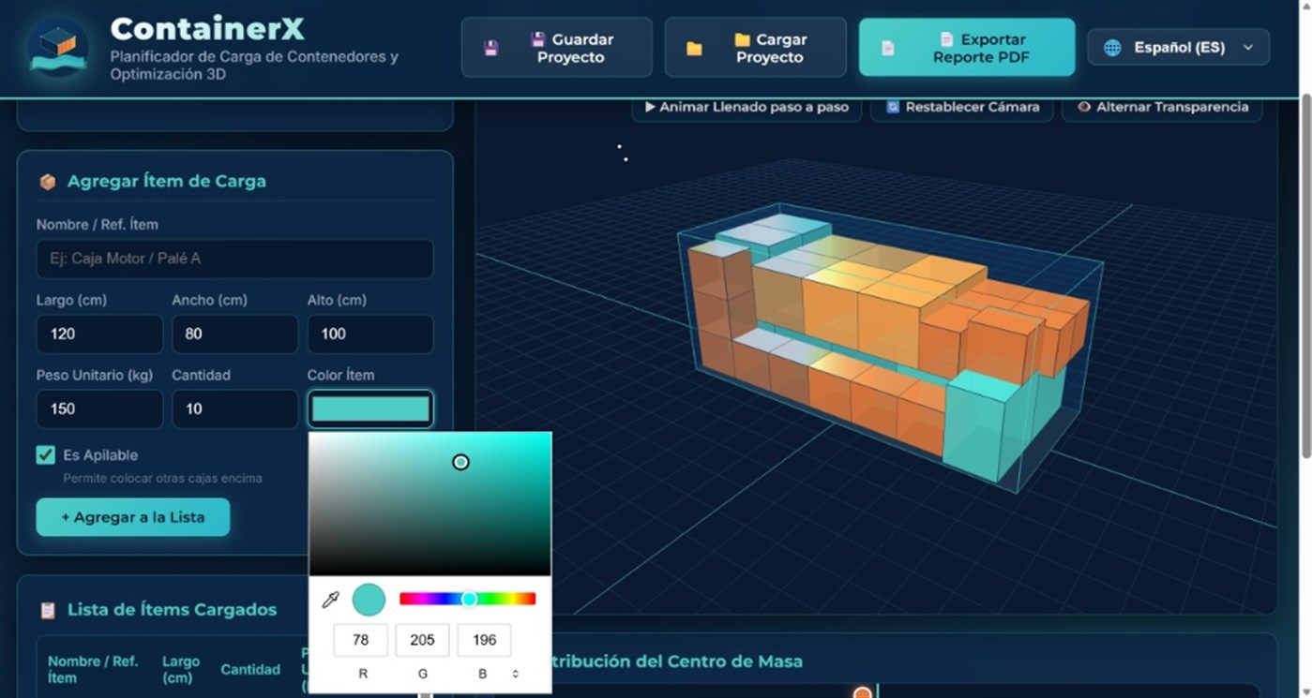The height and width of the screenshot is (698, 1312).
Task: Toggle Alternar Transparencia
Action: point(1162,107)
